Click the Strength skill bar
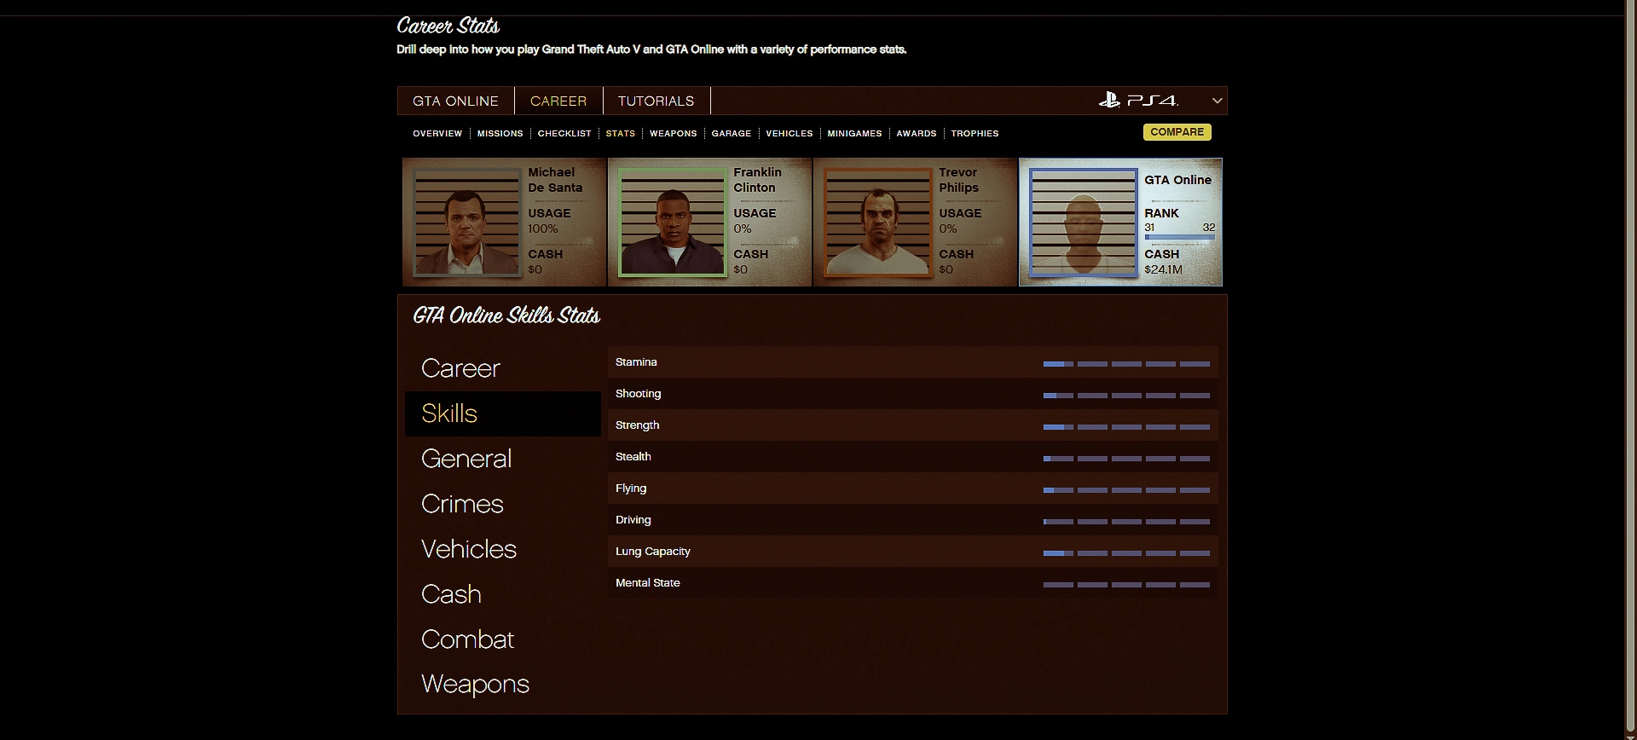This screenshot has width=1637, height=740. coord(1126,427)
